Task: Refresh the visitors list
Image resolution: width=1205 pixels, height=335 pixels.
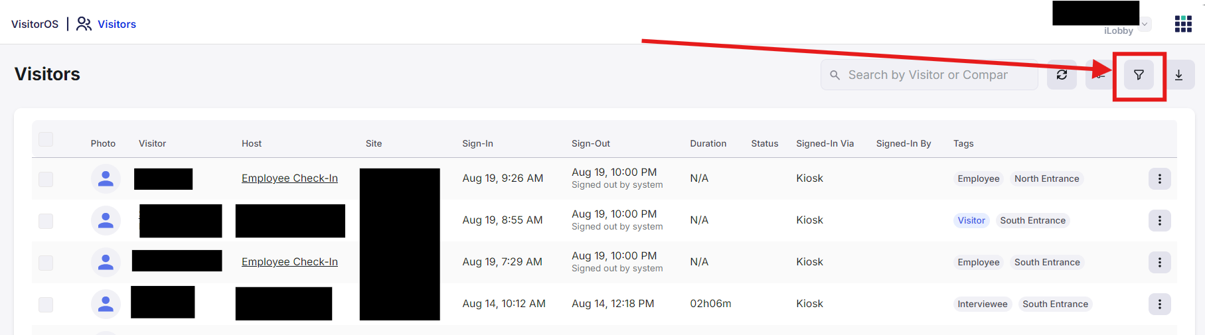Action: point(1062,75)
